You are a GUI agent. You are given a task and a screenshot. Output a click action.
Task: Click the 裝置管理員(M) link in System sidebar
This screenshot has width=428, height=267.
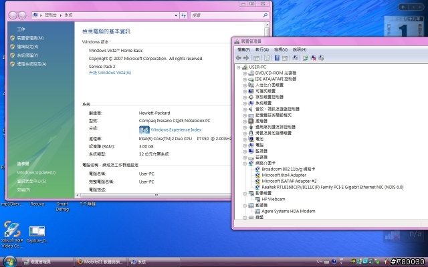[30, 38]
